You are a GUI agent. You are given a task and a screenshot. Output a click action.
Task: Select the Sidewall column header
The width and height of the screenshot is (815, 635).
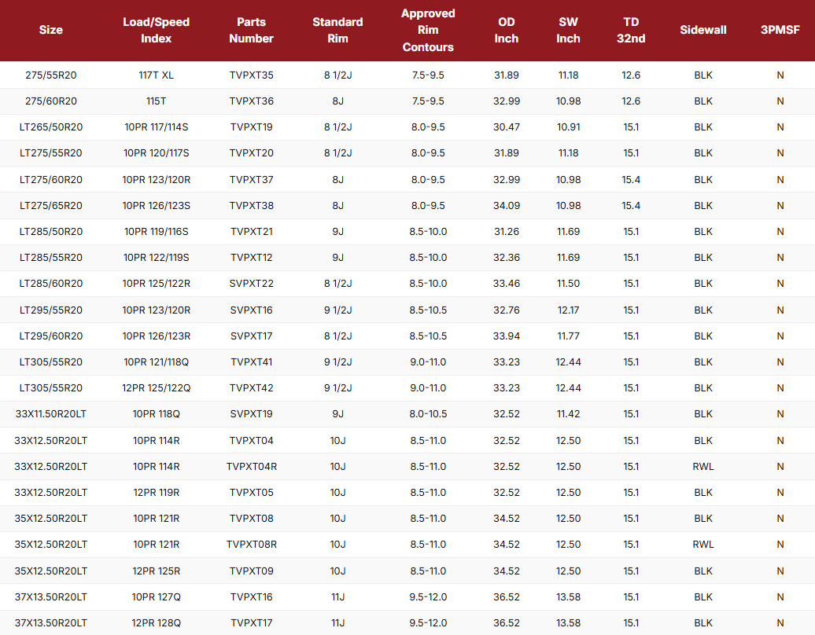click(703, 30)
